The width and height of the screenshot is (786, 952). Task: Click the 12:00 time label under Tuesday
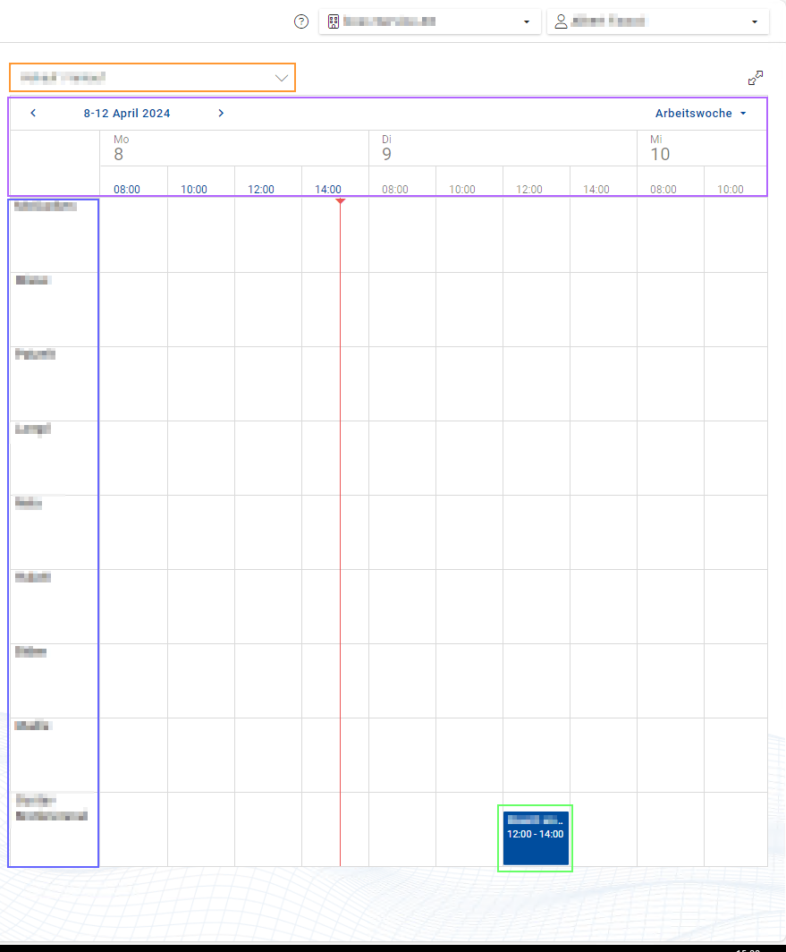[529, 190]
